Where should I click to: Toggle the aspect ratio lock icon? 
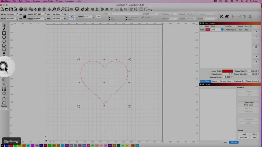click(x=25, y=16)
